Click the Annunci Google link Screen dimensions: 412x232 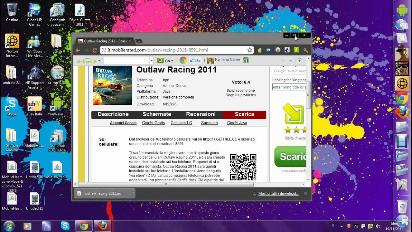coord(123,123)
